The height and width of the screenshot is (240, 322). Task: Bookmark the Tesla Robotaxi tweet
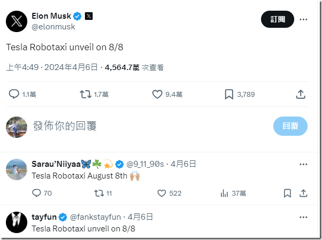tap(229, 94)
